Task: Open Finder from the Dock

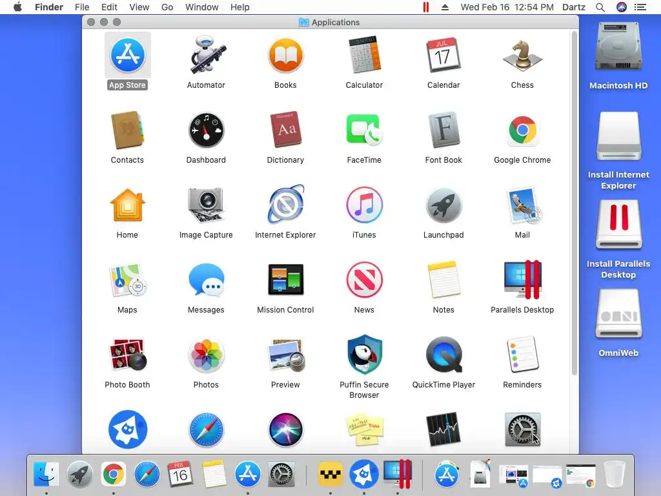Action: click(x=46, y=474)
